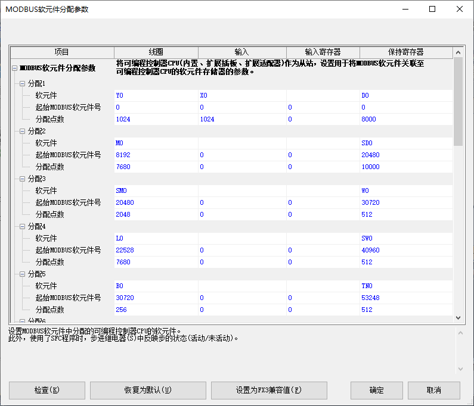Select the 22528 start number cell

tap(156, 250)
